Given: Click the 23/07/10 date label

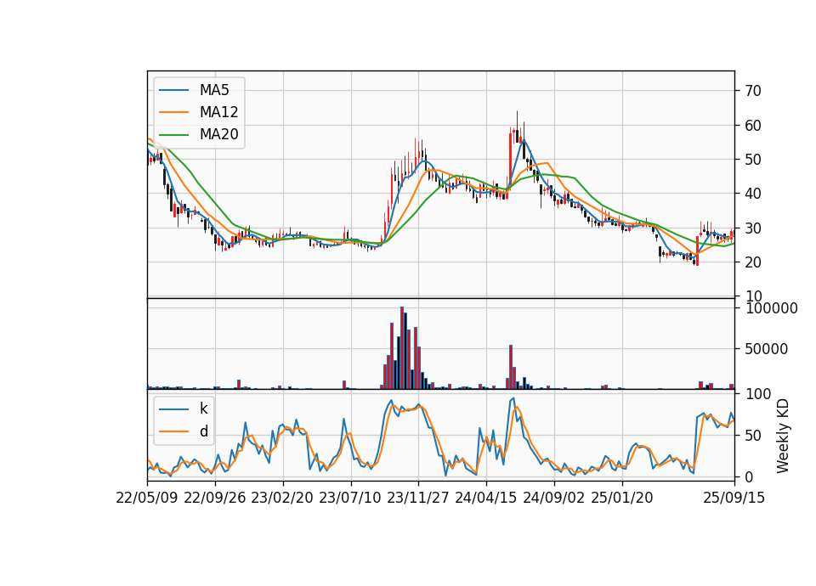Looking at the screenshot, I should pyautogui.click(x=350, y=499).
